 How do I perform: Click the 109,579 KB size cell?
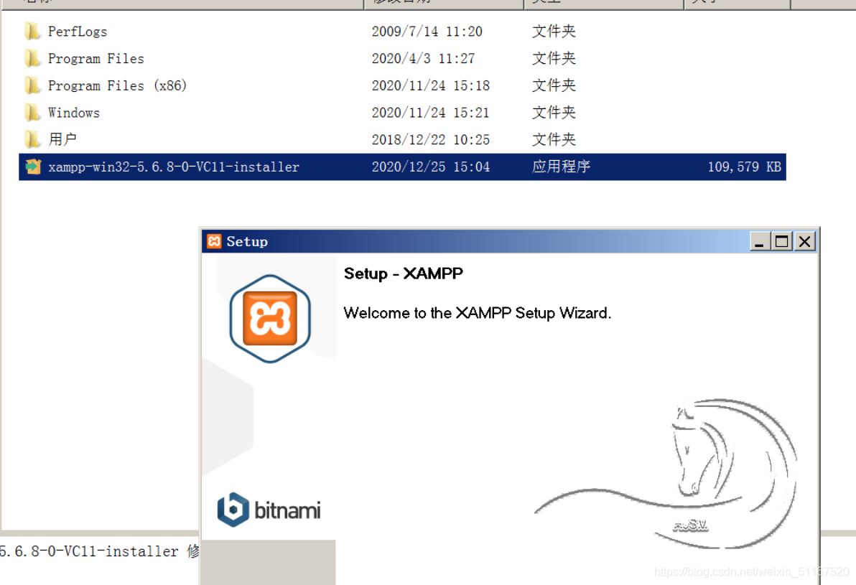[x=744, y=167]
